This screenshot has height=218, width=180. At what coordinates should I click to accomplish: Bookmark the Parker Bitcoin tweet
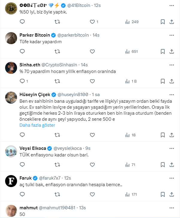coord(163,51)
